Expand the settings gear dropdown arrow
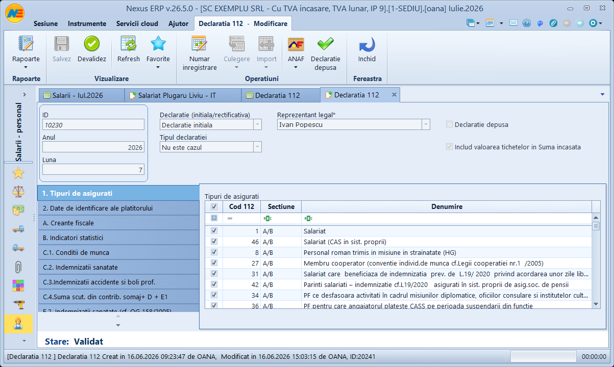Screen dimensions: 614x367 coord(601,23)
